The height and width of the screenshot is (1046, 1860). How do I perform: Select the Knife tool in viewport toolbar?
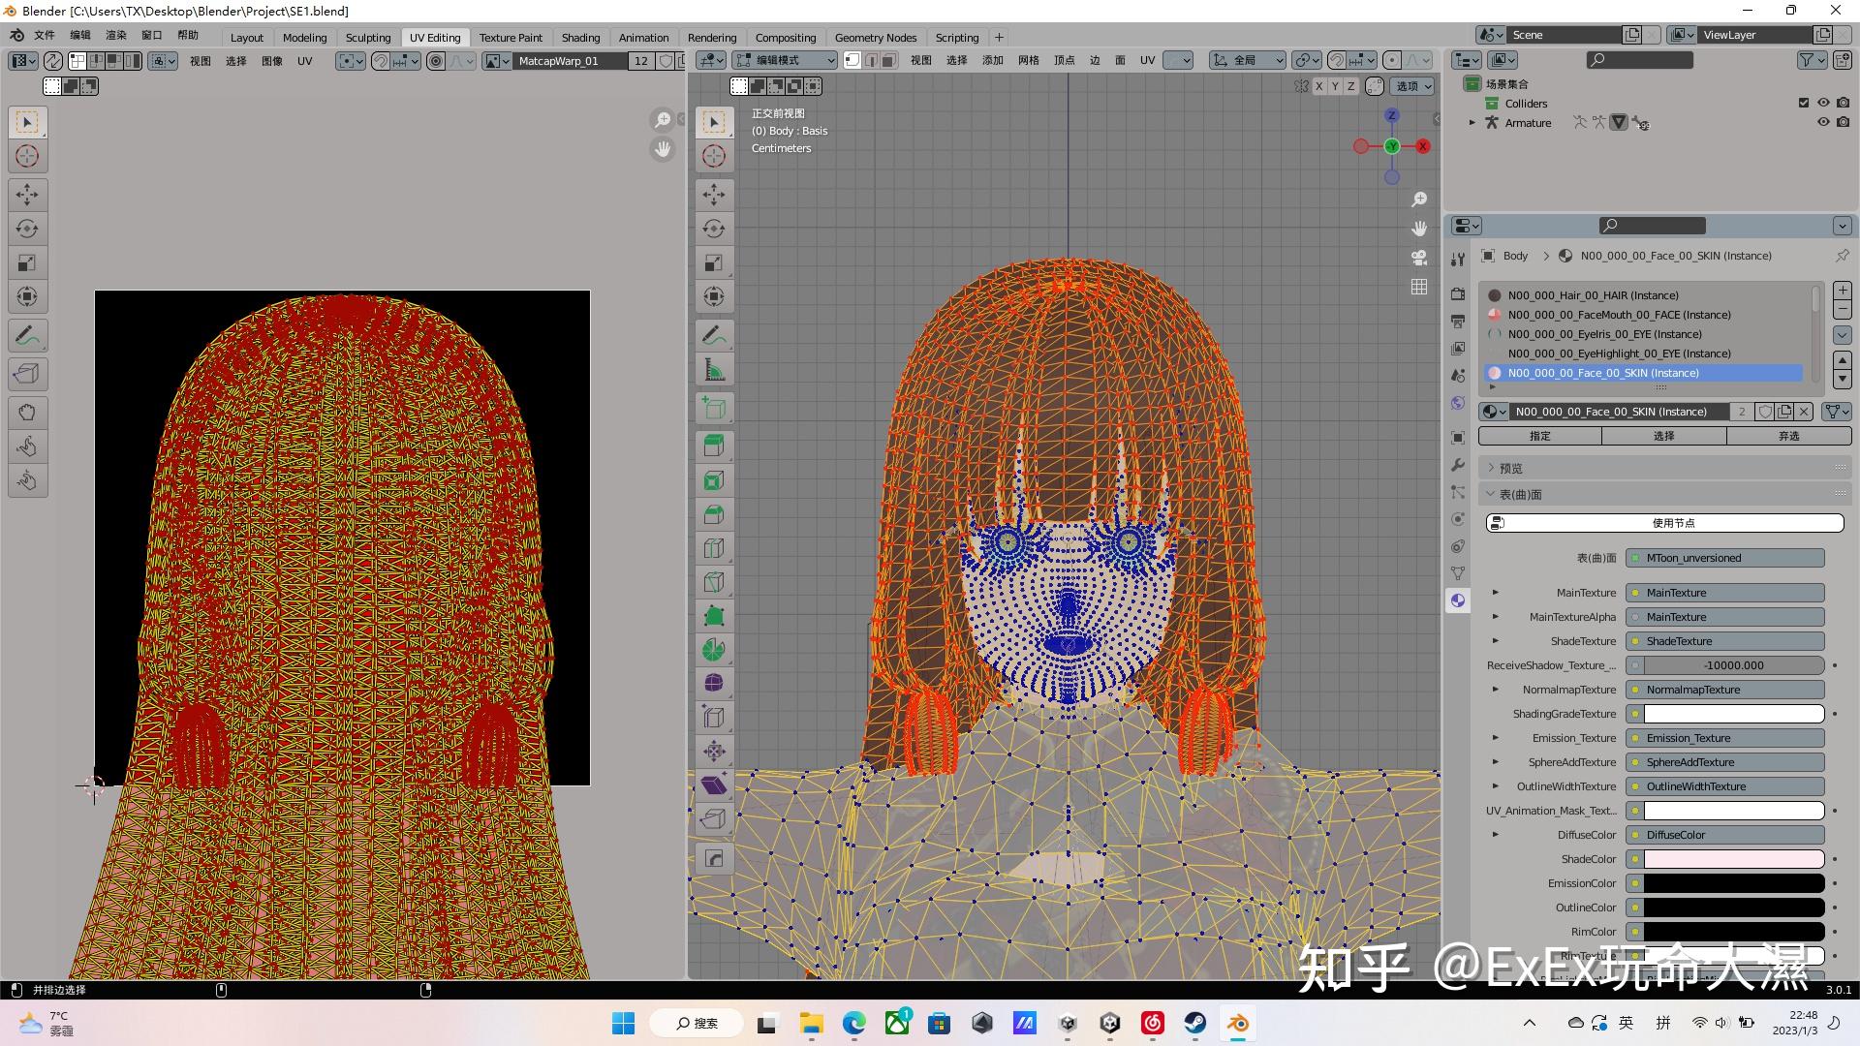coord(714,582)
